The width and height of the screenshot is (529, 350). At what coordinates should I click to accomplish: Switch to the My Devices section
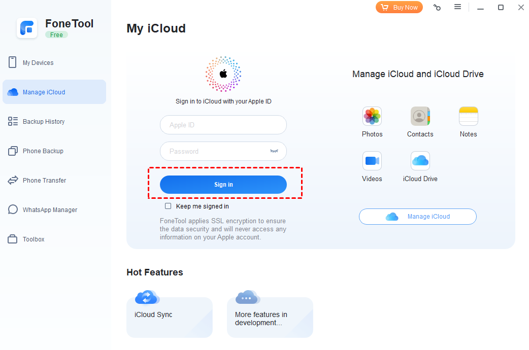pos(38,62)
